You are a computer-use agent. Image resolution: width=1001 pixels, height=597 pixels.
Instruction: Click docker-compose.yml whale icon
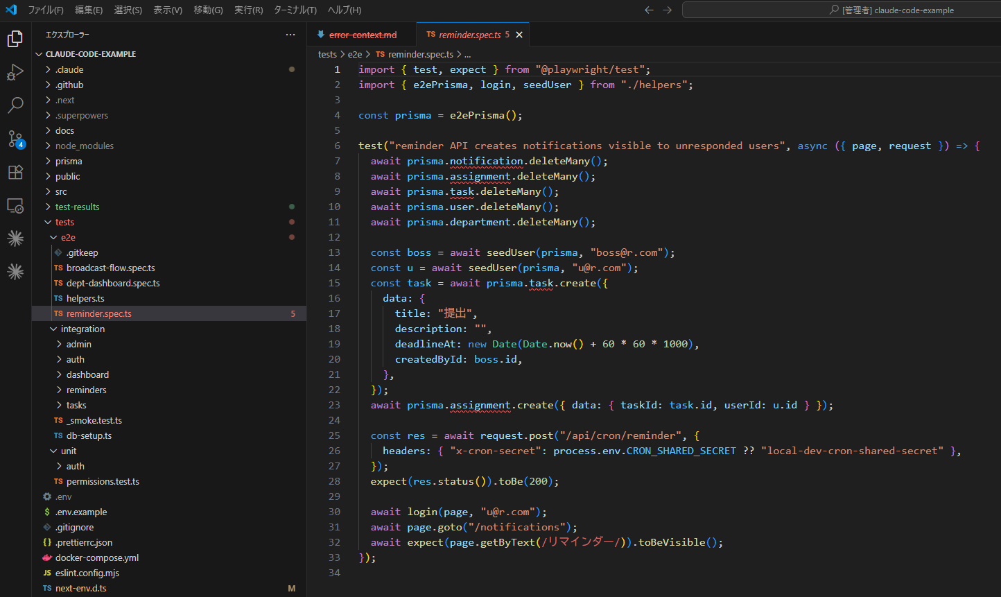tap(47, 557)
